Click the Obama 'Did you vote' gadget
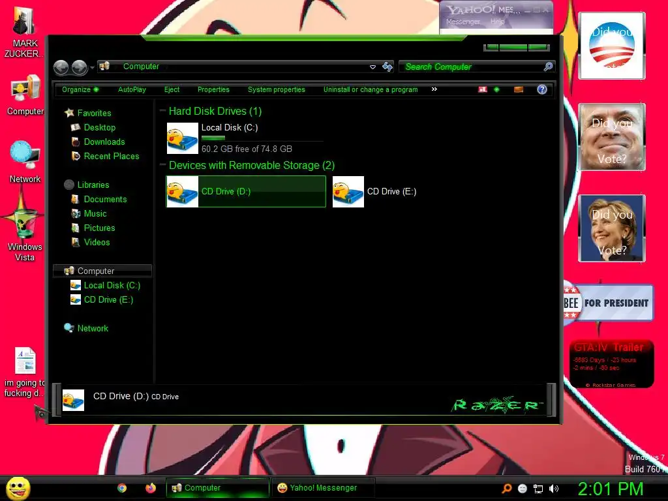 click(612, 46)
